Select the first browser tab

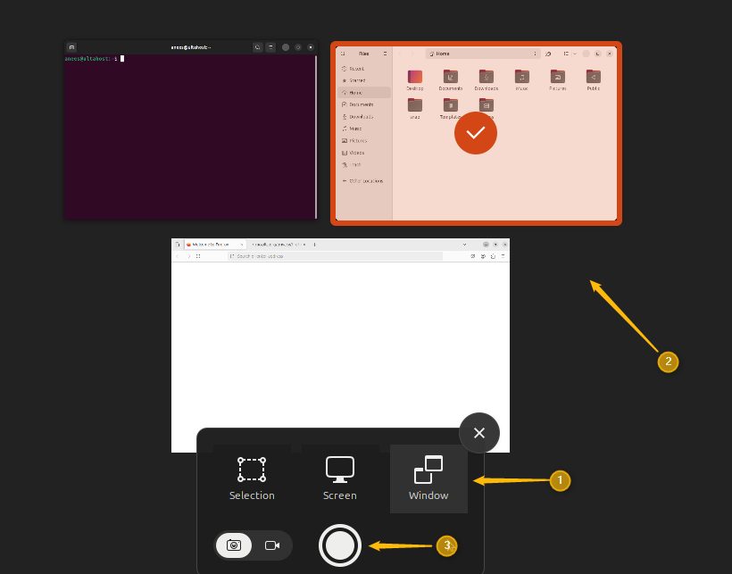click(x=215, y=245)
